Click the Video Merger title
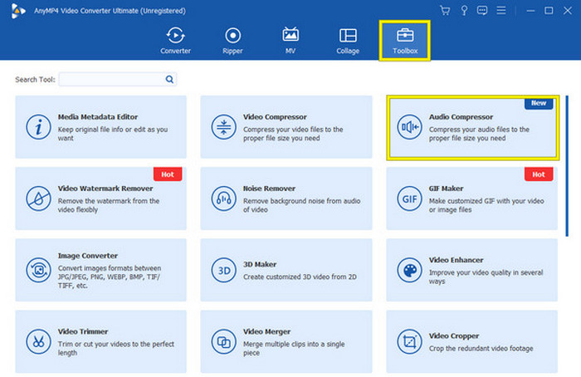Viewport: 581px width, 377px height. pyautogui.click(x=266, y=332)
